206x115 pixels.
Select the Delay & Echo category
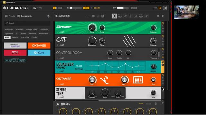(x=32, y=30)
